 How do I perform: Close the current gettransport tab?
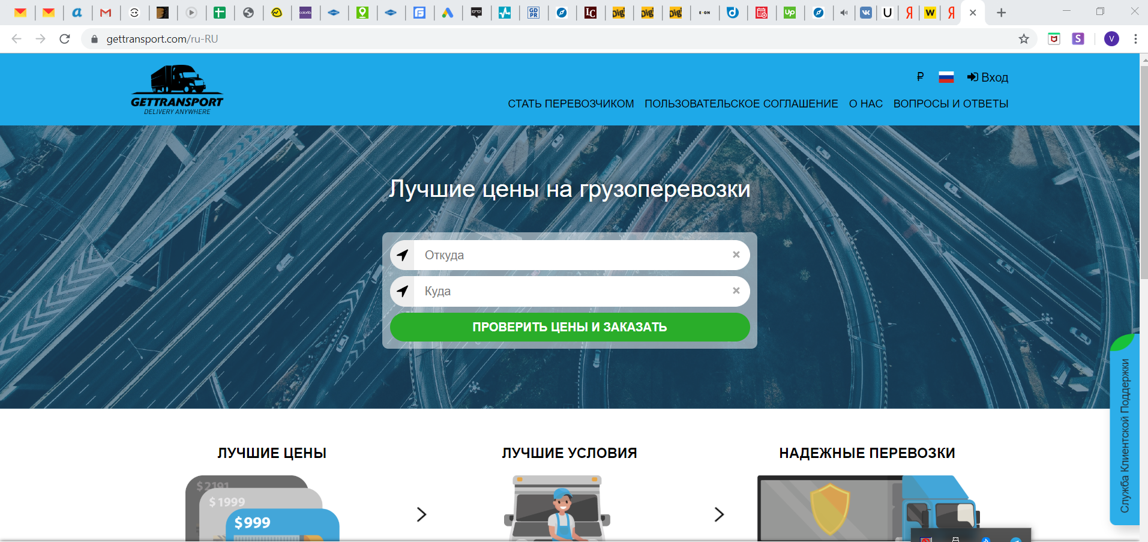point(973,13)
